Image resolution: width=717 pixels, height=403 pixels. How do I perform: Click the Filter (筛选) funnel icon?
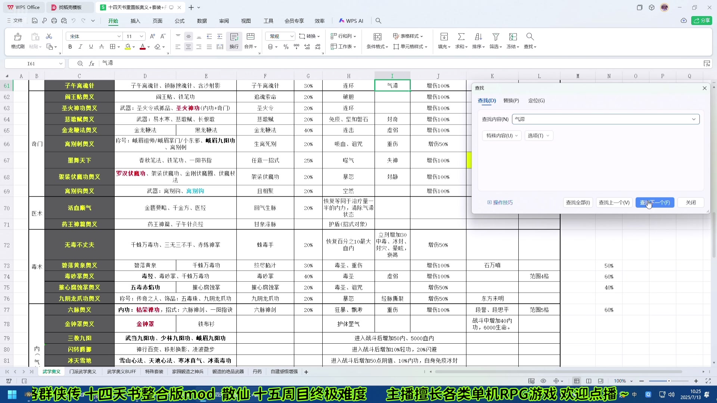click(496, 40)
